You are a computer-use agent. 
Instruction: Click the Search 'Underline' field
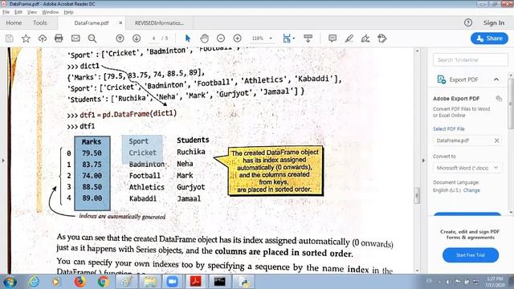471,60
